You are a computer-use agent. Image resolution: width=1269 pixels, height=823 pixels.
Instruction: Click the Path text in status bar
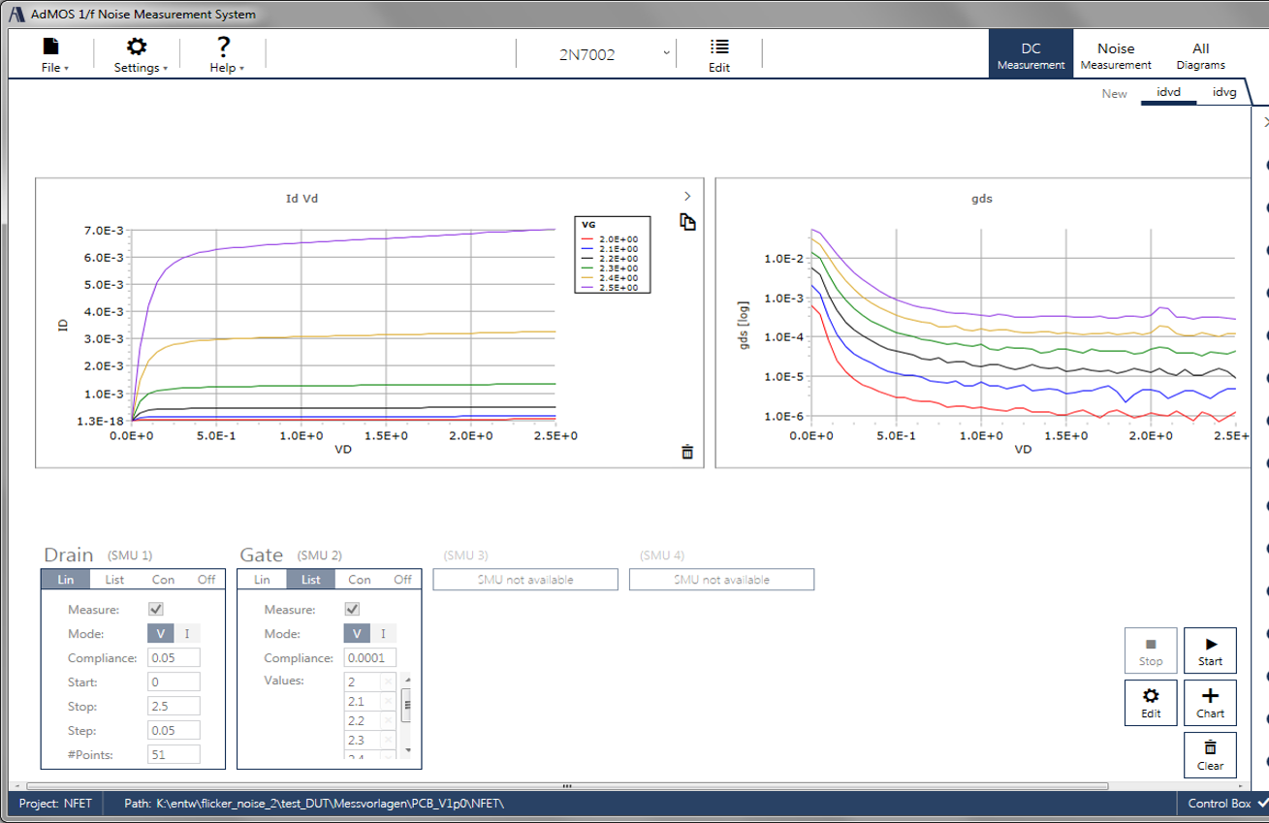click(315, 804)
